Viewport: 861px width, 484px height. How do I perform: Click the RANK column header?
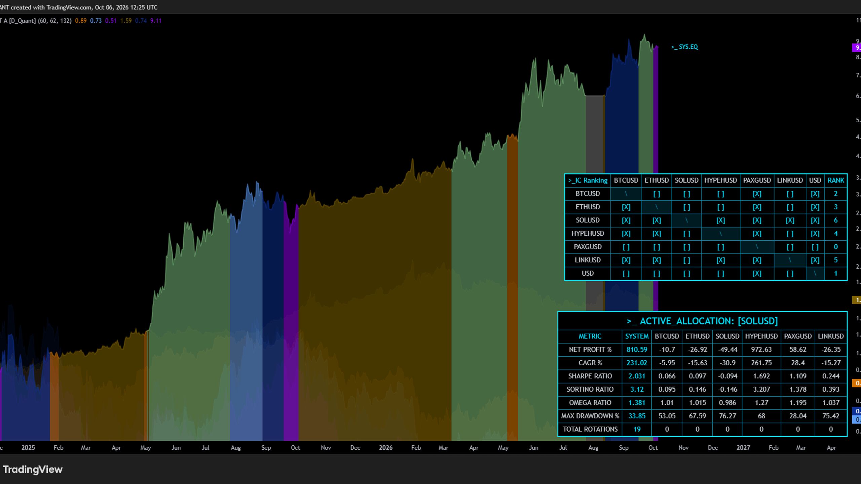(836, 180)
